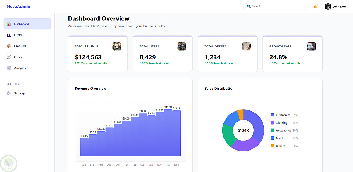Viewport: 353px width, 172px height.
Task: Click John Doe's avatar picture
Action: (x=328, y=6)
